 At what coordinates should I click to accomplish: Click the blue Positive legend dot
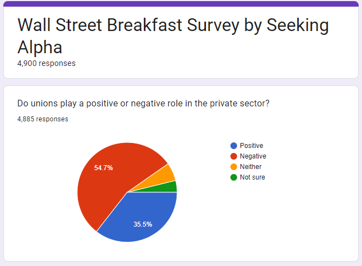pos(234,146)
